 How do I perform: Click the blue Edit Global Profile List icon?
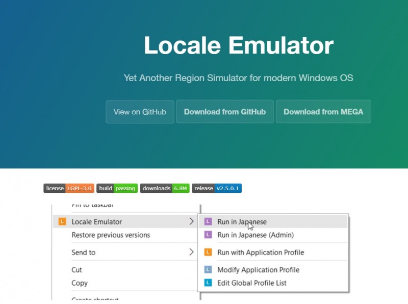coord(208,283)
